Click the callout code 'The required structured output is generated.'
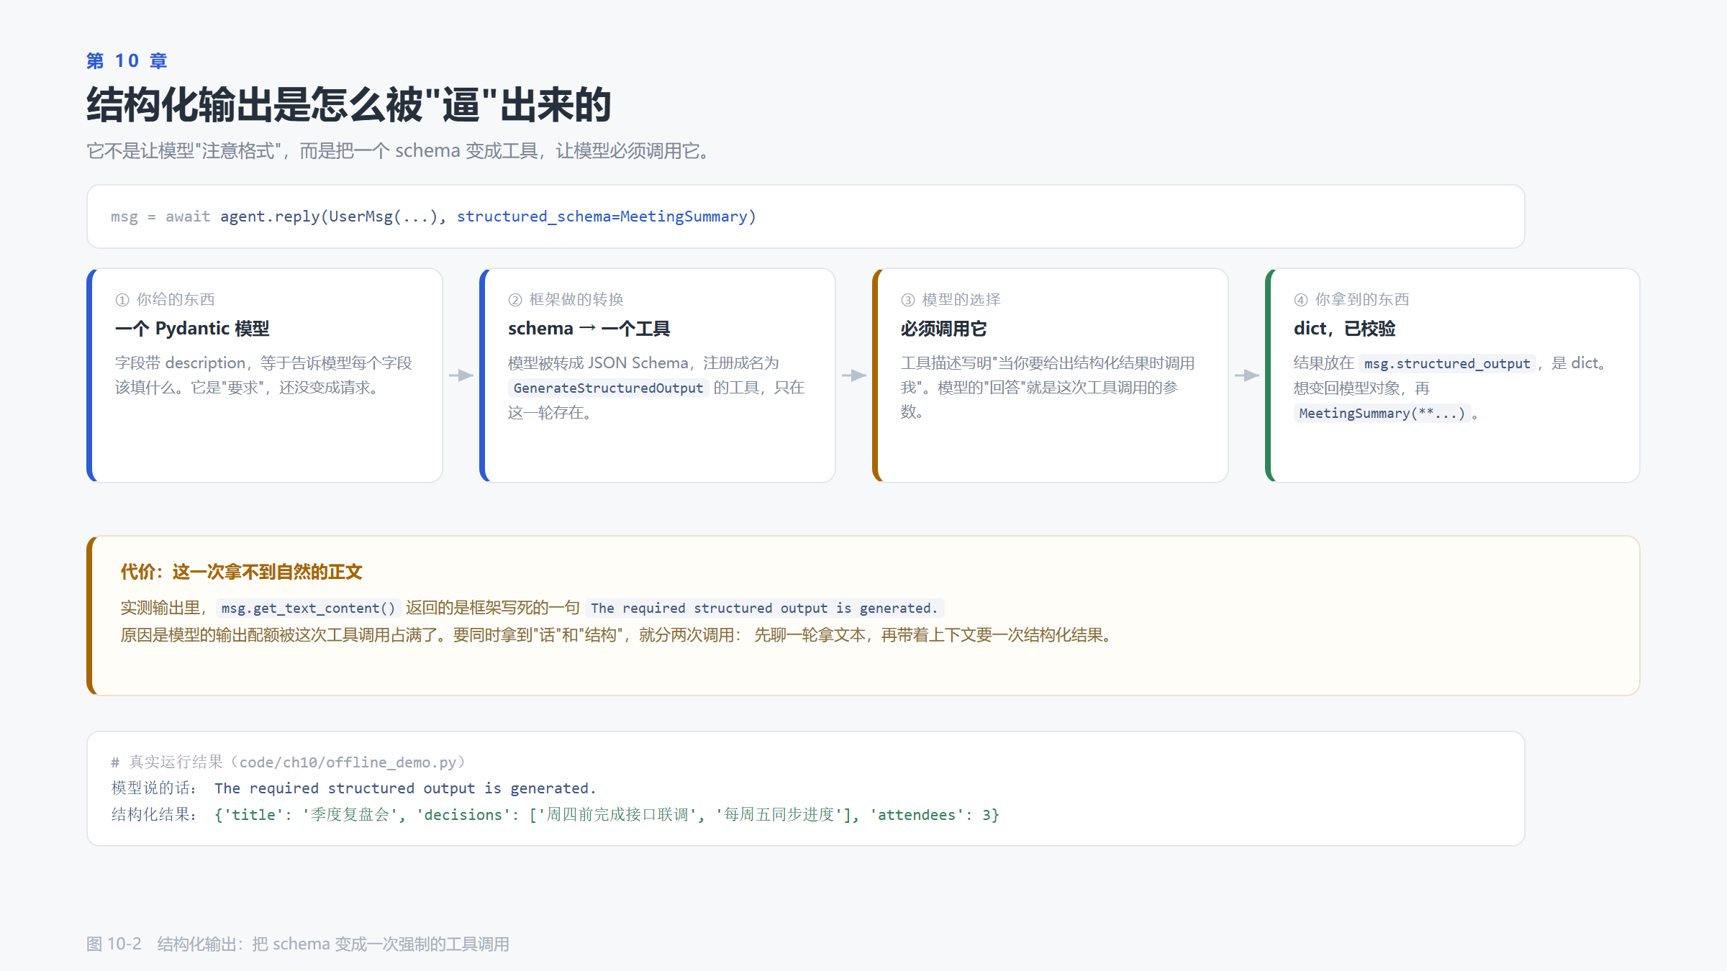The height and width of the screenshot is (971, 1727). click(x=764, y=608)
